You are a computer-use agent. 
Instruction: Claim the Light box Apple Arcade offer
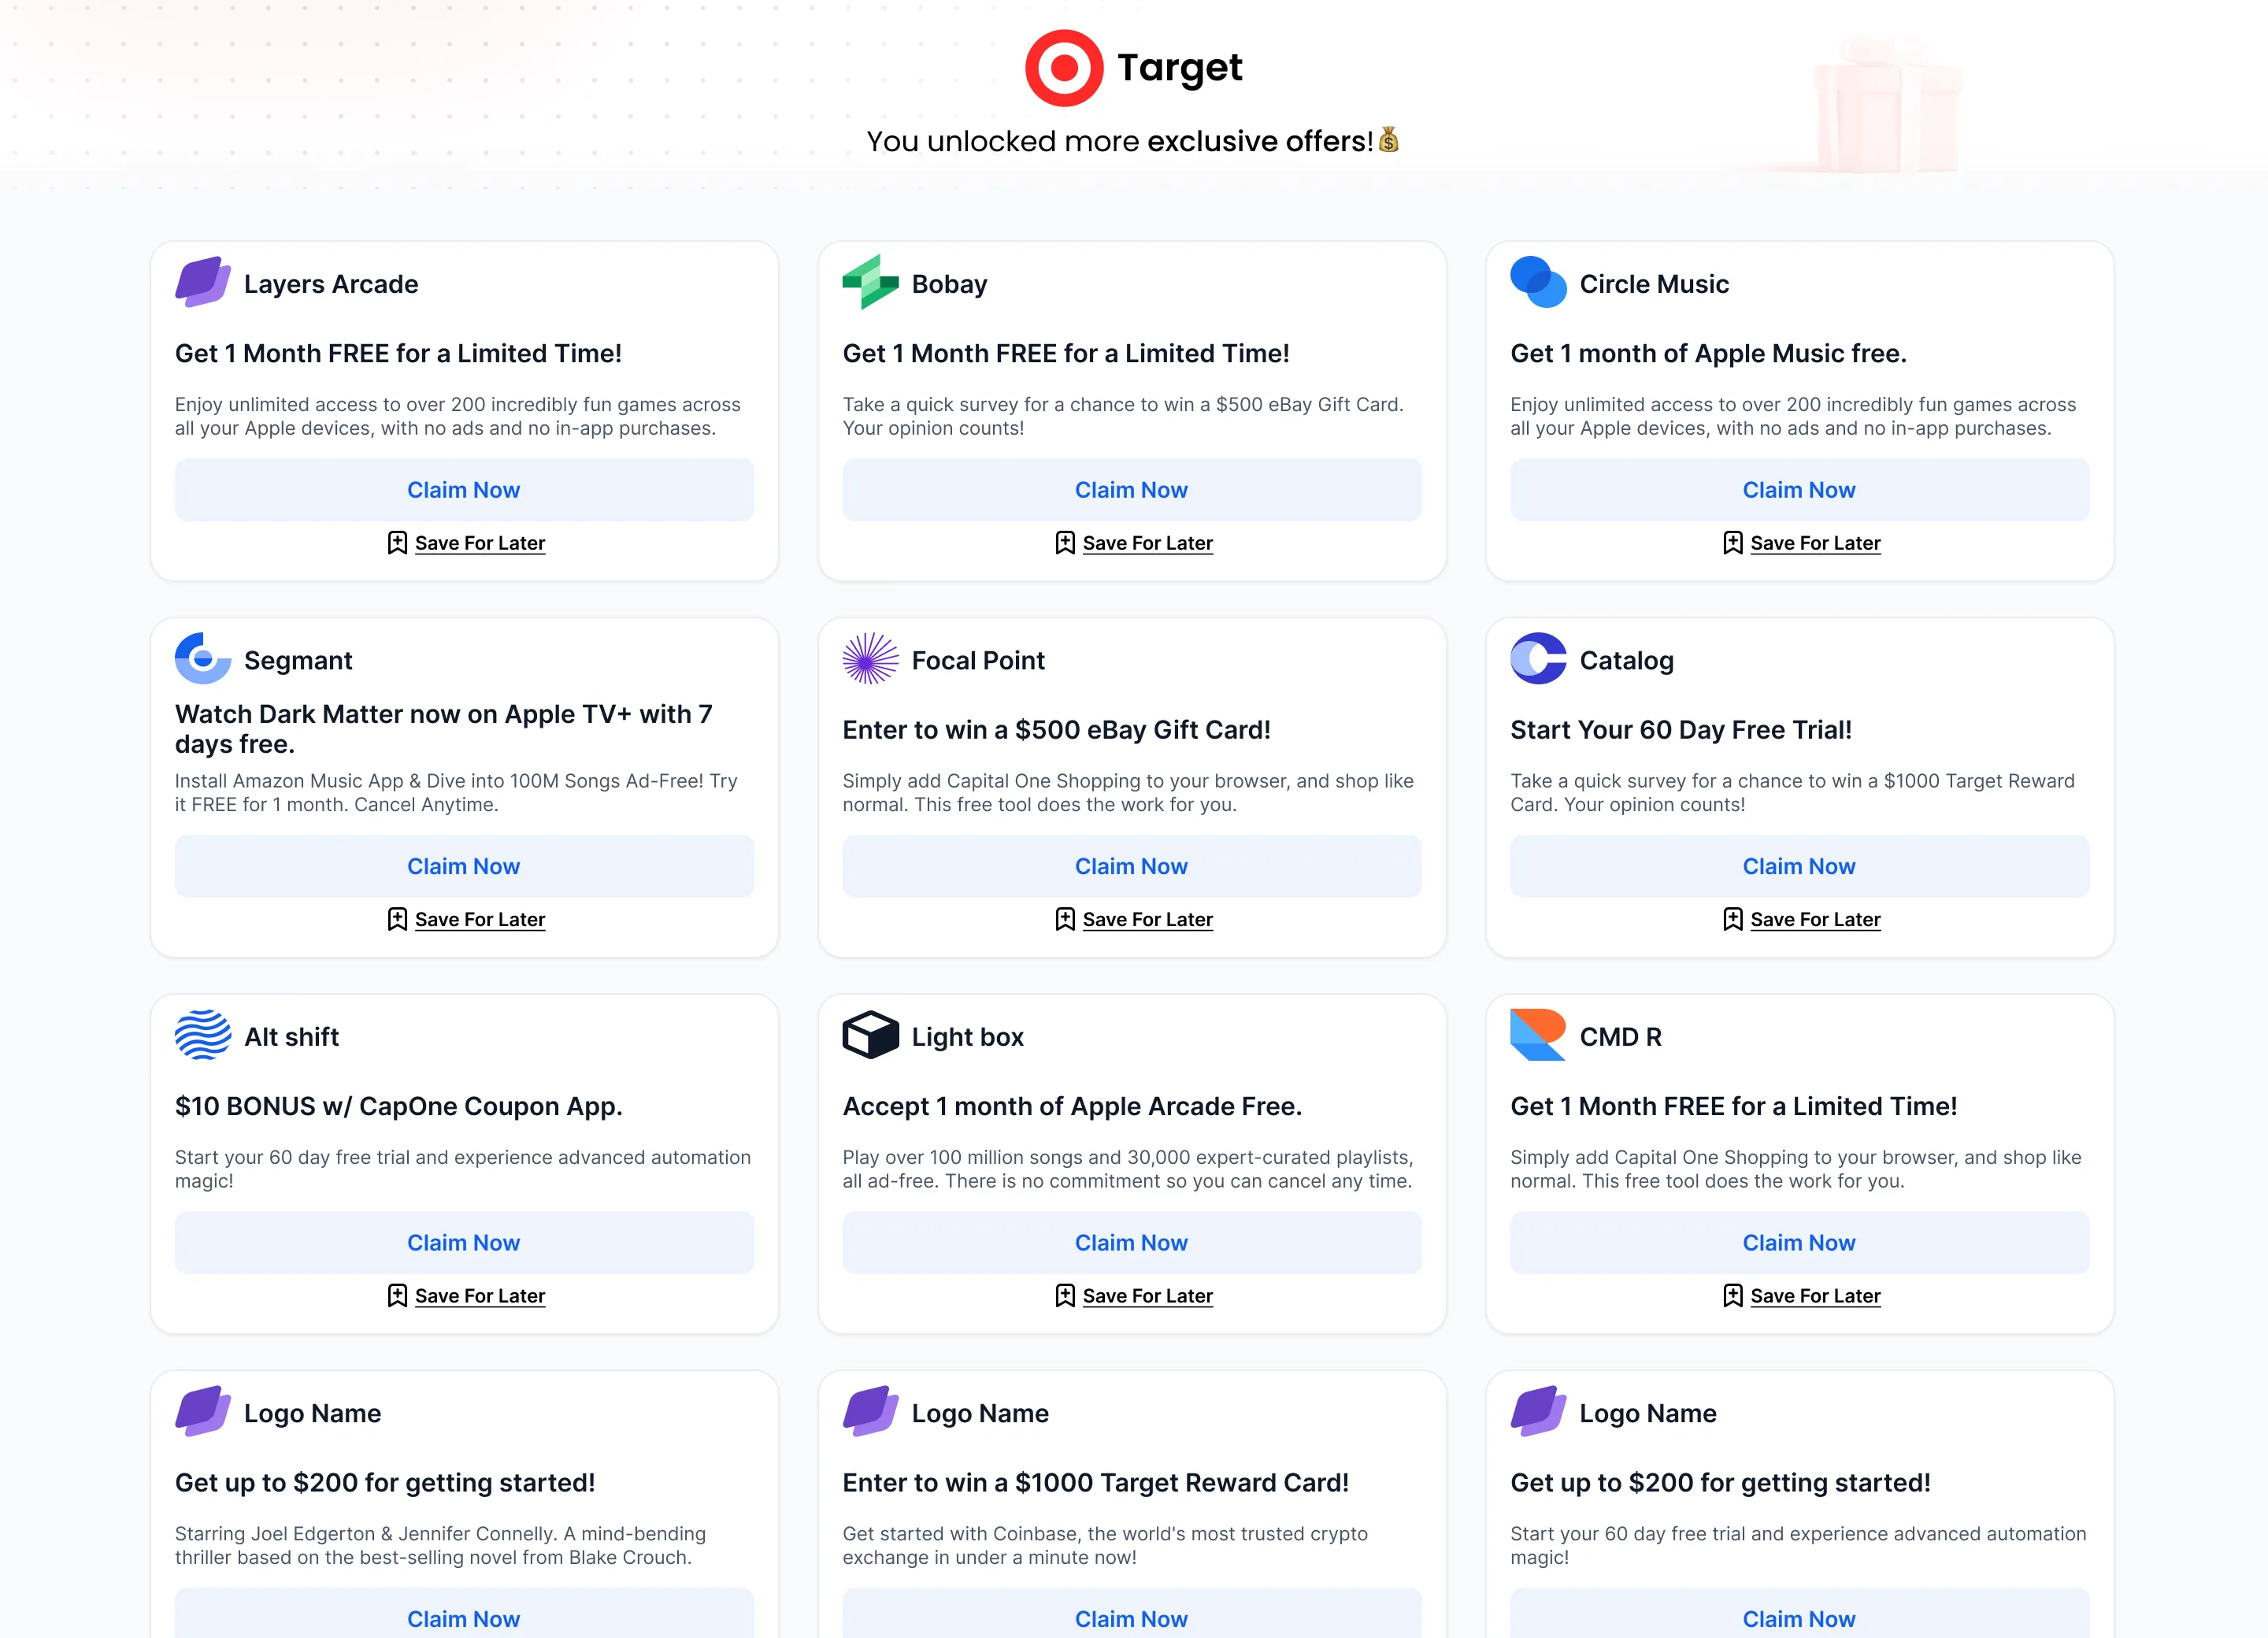click(1132, 1242)
